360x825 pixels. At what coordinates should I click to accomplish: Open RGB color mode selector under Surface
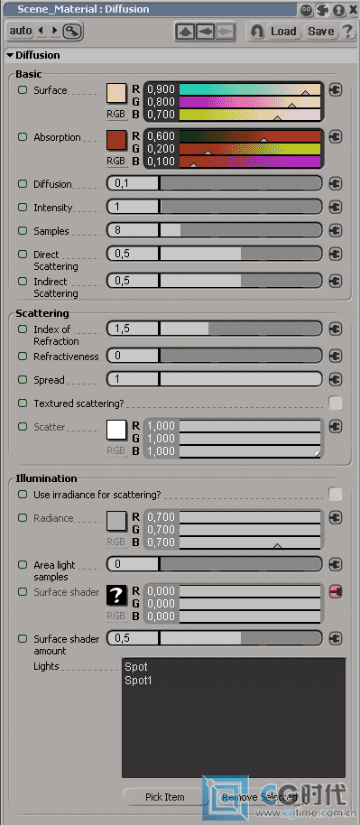(x=116, y=113)
